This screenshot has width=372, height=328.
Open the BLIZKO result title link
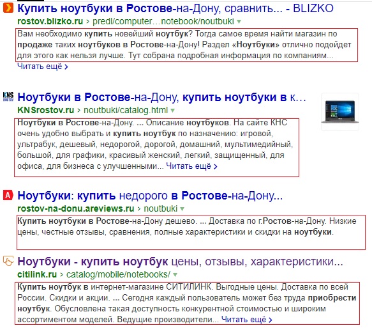tap(175, 8)
